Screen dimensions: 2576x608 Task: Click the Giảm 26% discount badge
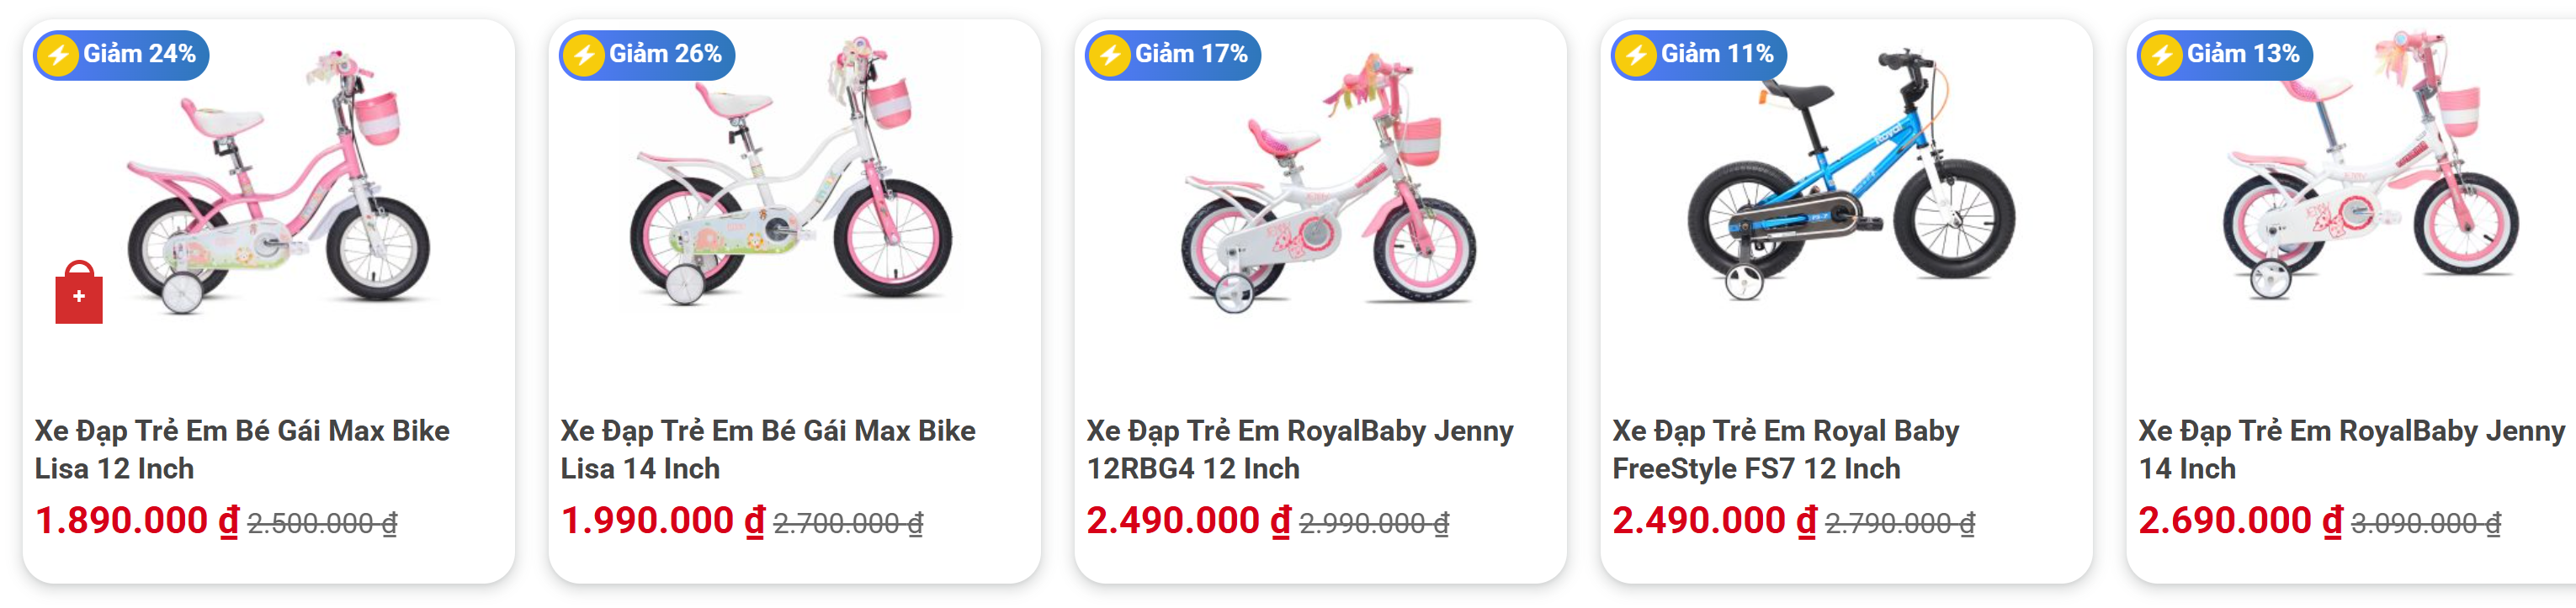[x=647, y=54]
